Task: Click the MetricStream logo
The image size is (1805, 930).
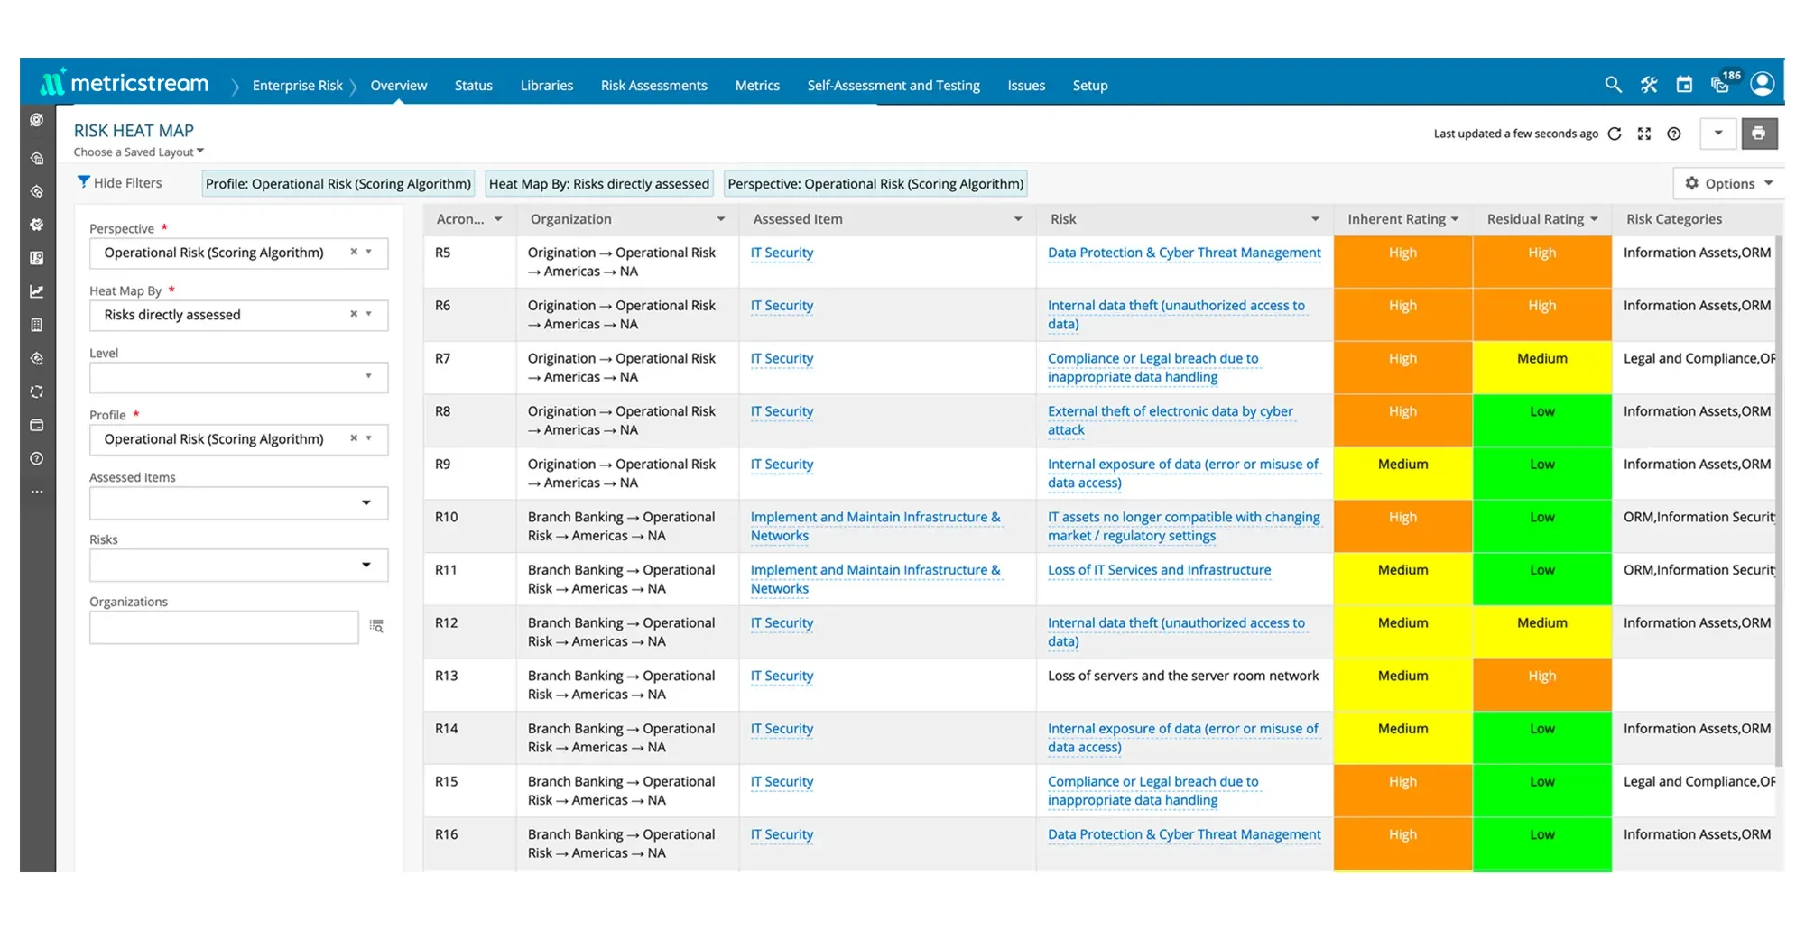Action: point(124,84)
